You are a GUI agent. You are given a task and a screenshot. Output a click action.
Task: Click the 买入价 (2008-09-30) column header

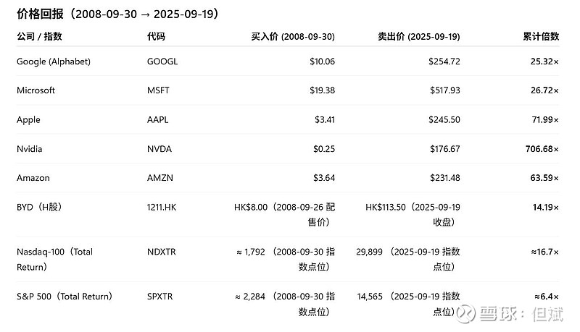click(x=293, y=36)
